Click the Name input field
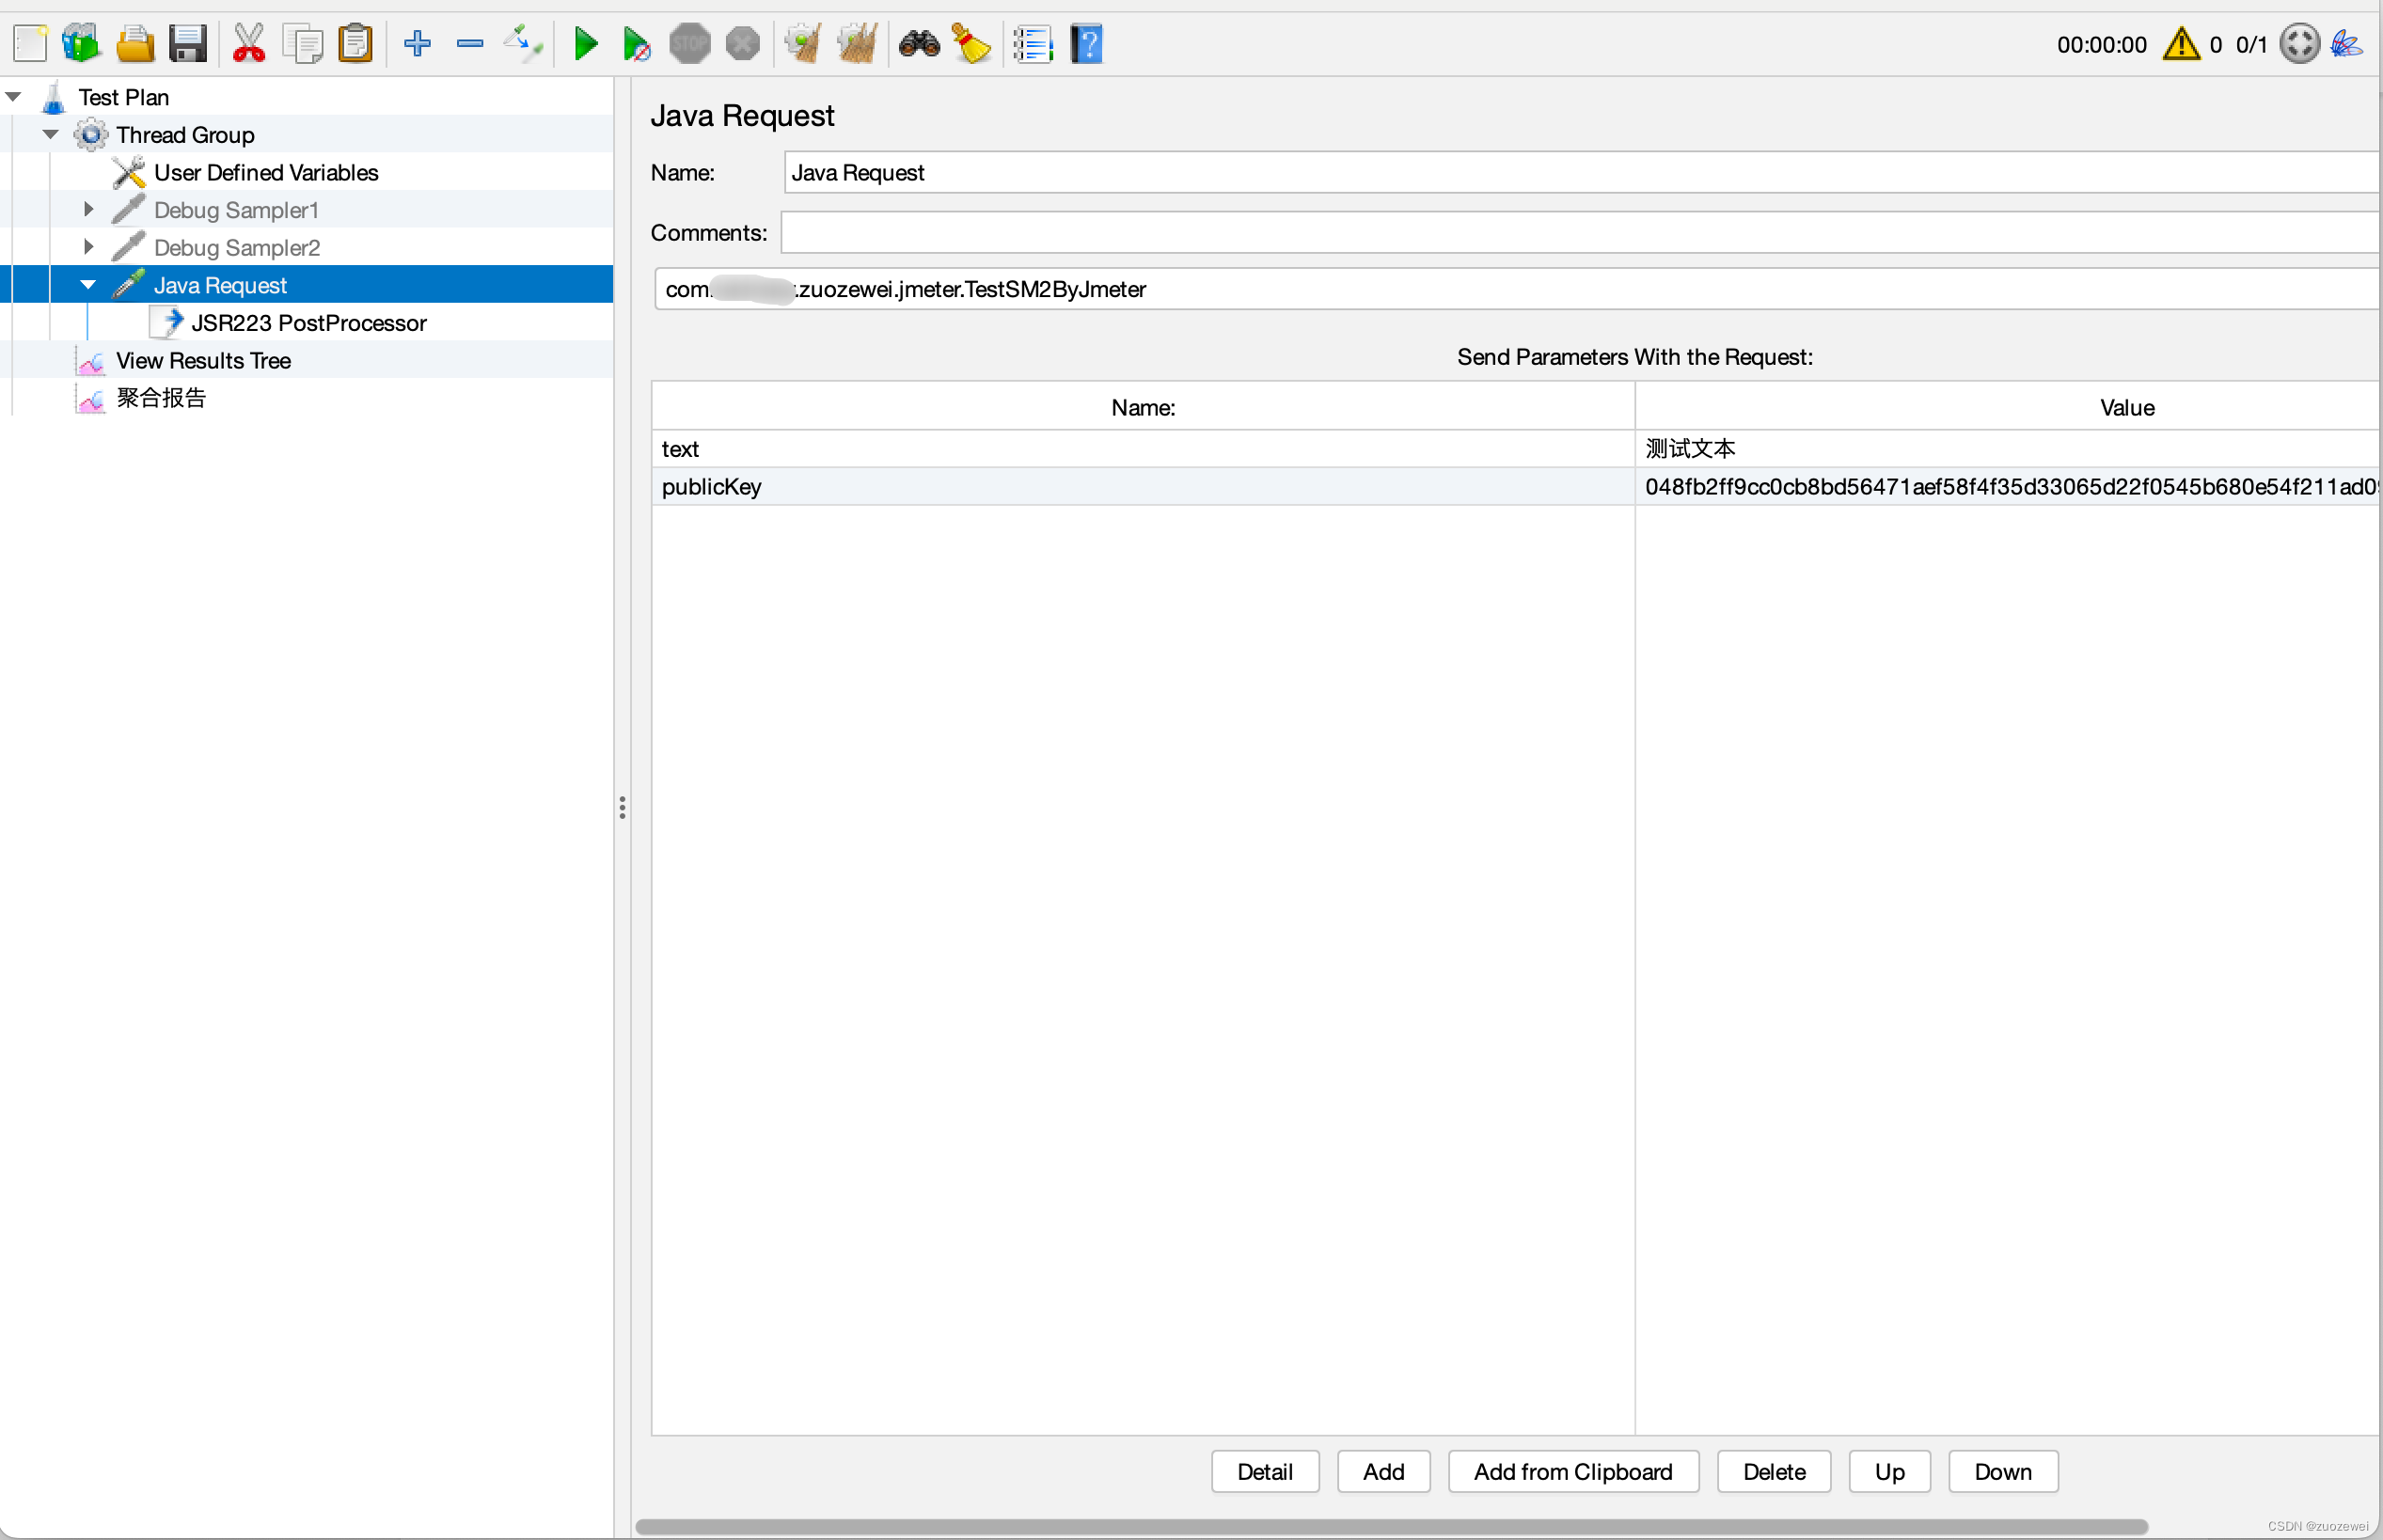The height and width of the screenshot is (1540, 2383). tap(1573, 172)
